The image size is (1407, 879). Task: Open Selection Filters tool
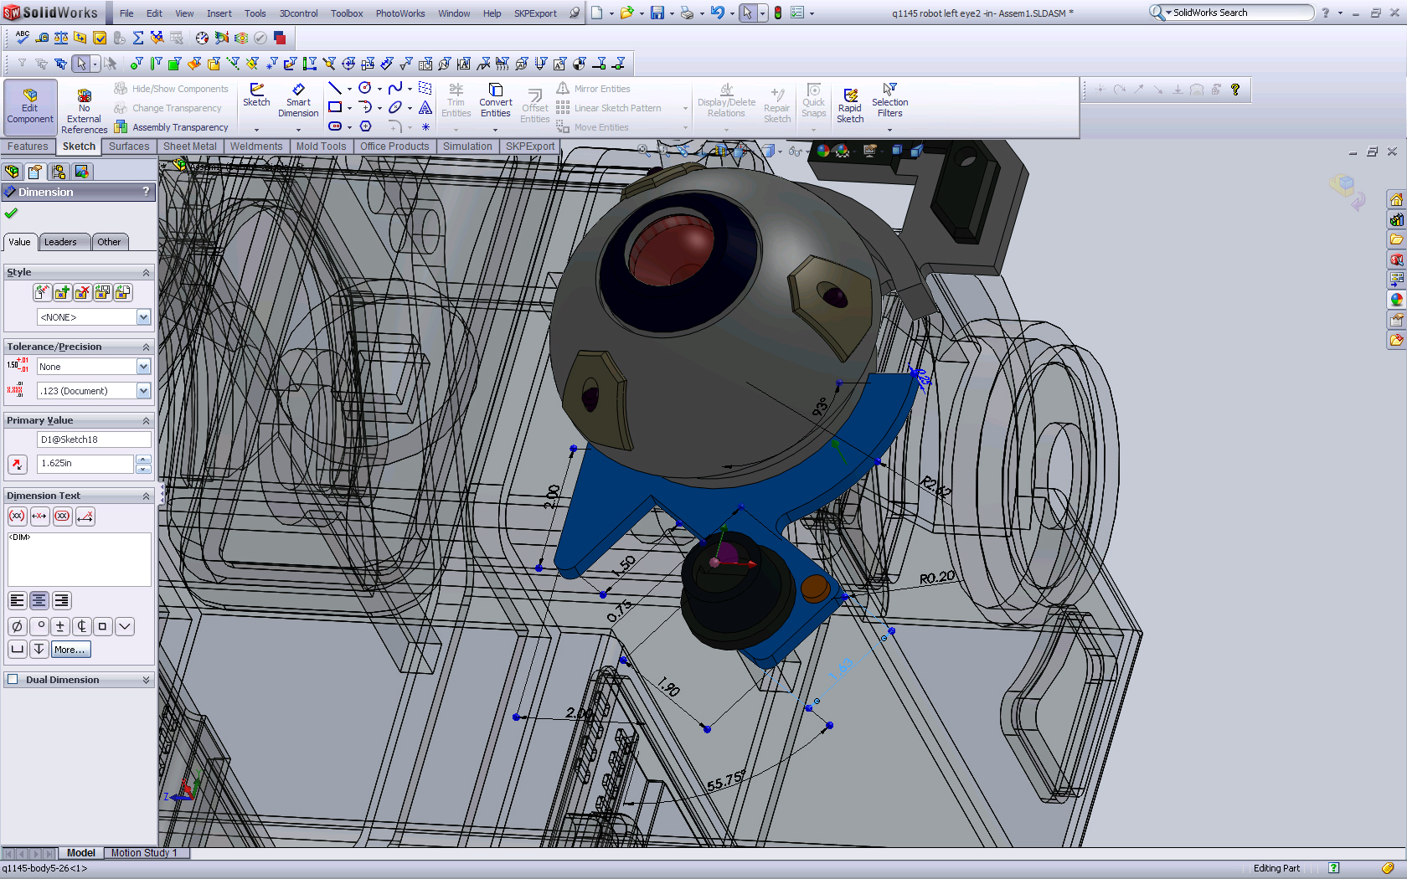[x=889, y=100]
